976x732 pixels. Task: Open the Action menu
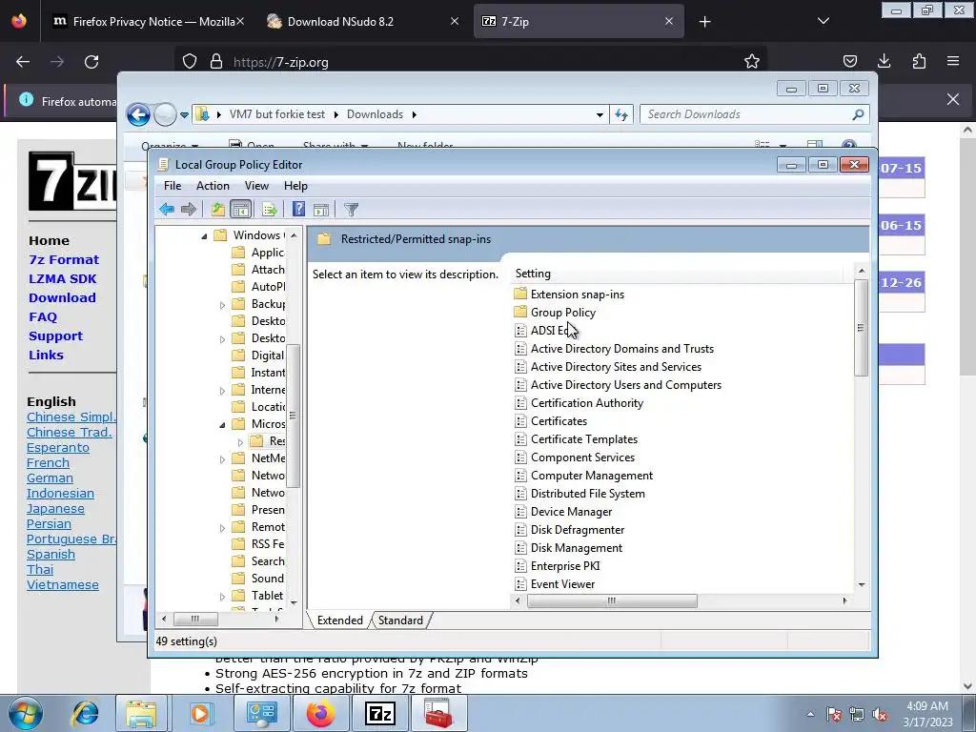213,186
